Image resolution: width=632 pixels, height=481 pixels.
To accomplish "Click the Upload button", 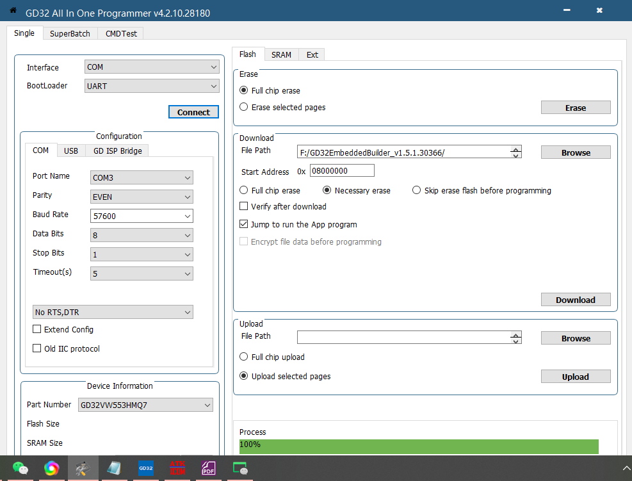I will click(x=576, y=377).
